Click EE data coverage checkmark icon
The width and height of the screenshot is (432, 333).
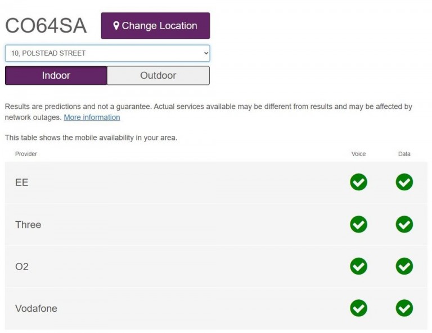pos(404,182)
